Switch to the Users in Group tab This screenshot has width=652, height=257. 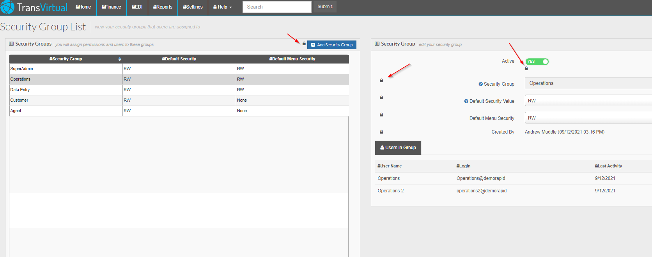(398, 148)
